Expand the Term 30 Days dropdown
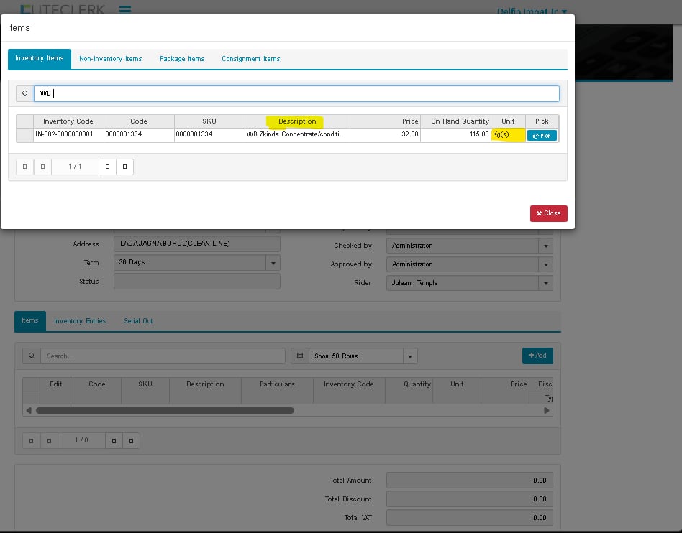682x533 pixels. 273,263
